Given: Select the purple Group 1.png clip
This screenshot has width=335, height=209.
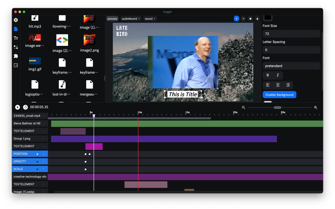Looking at the screenshot, I should [164, 139].
